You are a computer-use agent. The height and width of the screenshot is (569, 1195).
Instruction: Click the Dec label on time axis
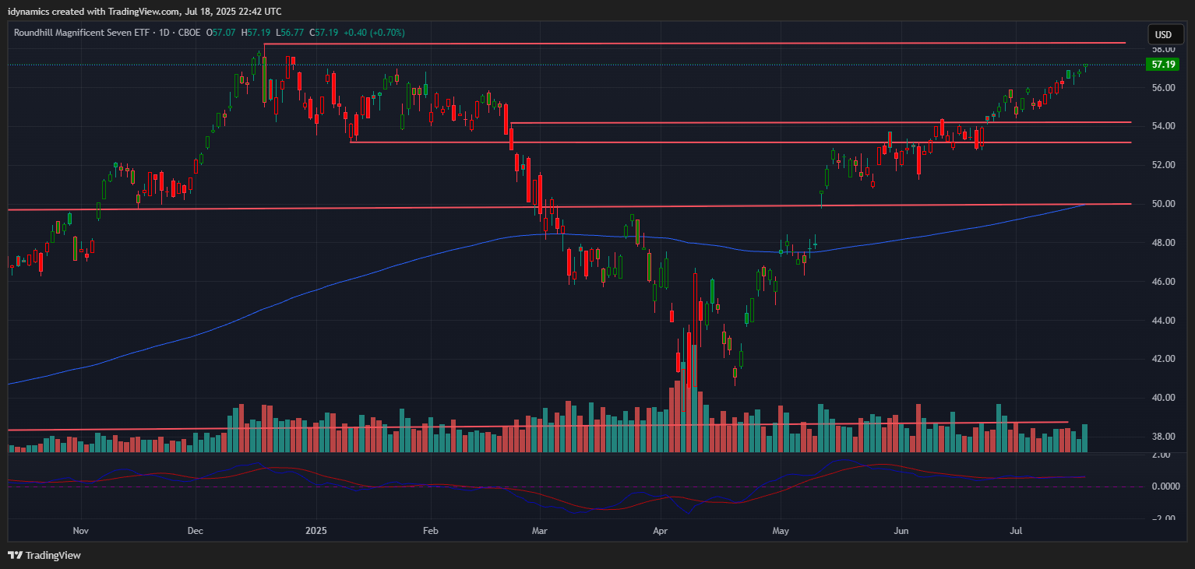click(196, 531)
